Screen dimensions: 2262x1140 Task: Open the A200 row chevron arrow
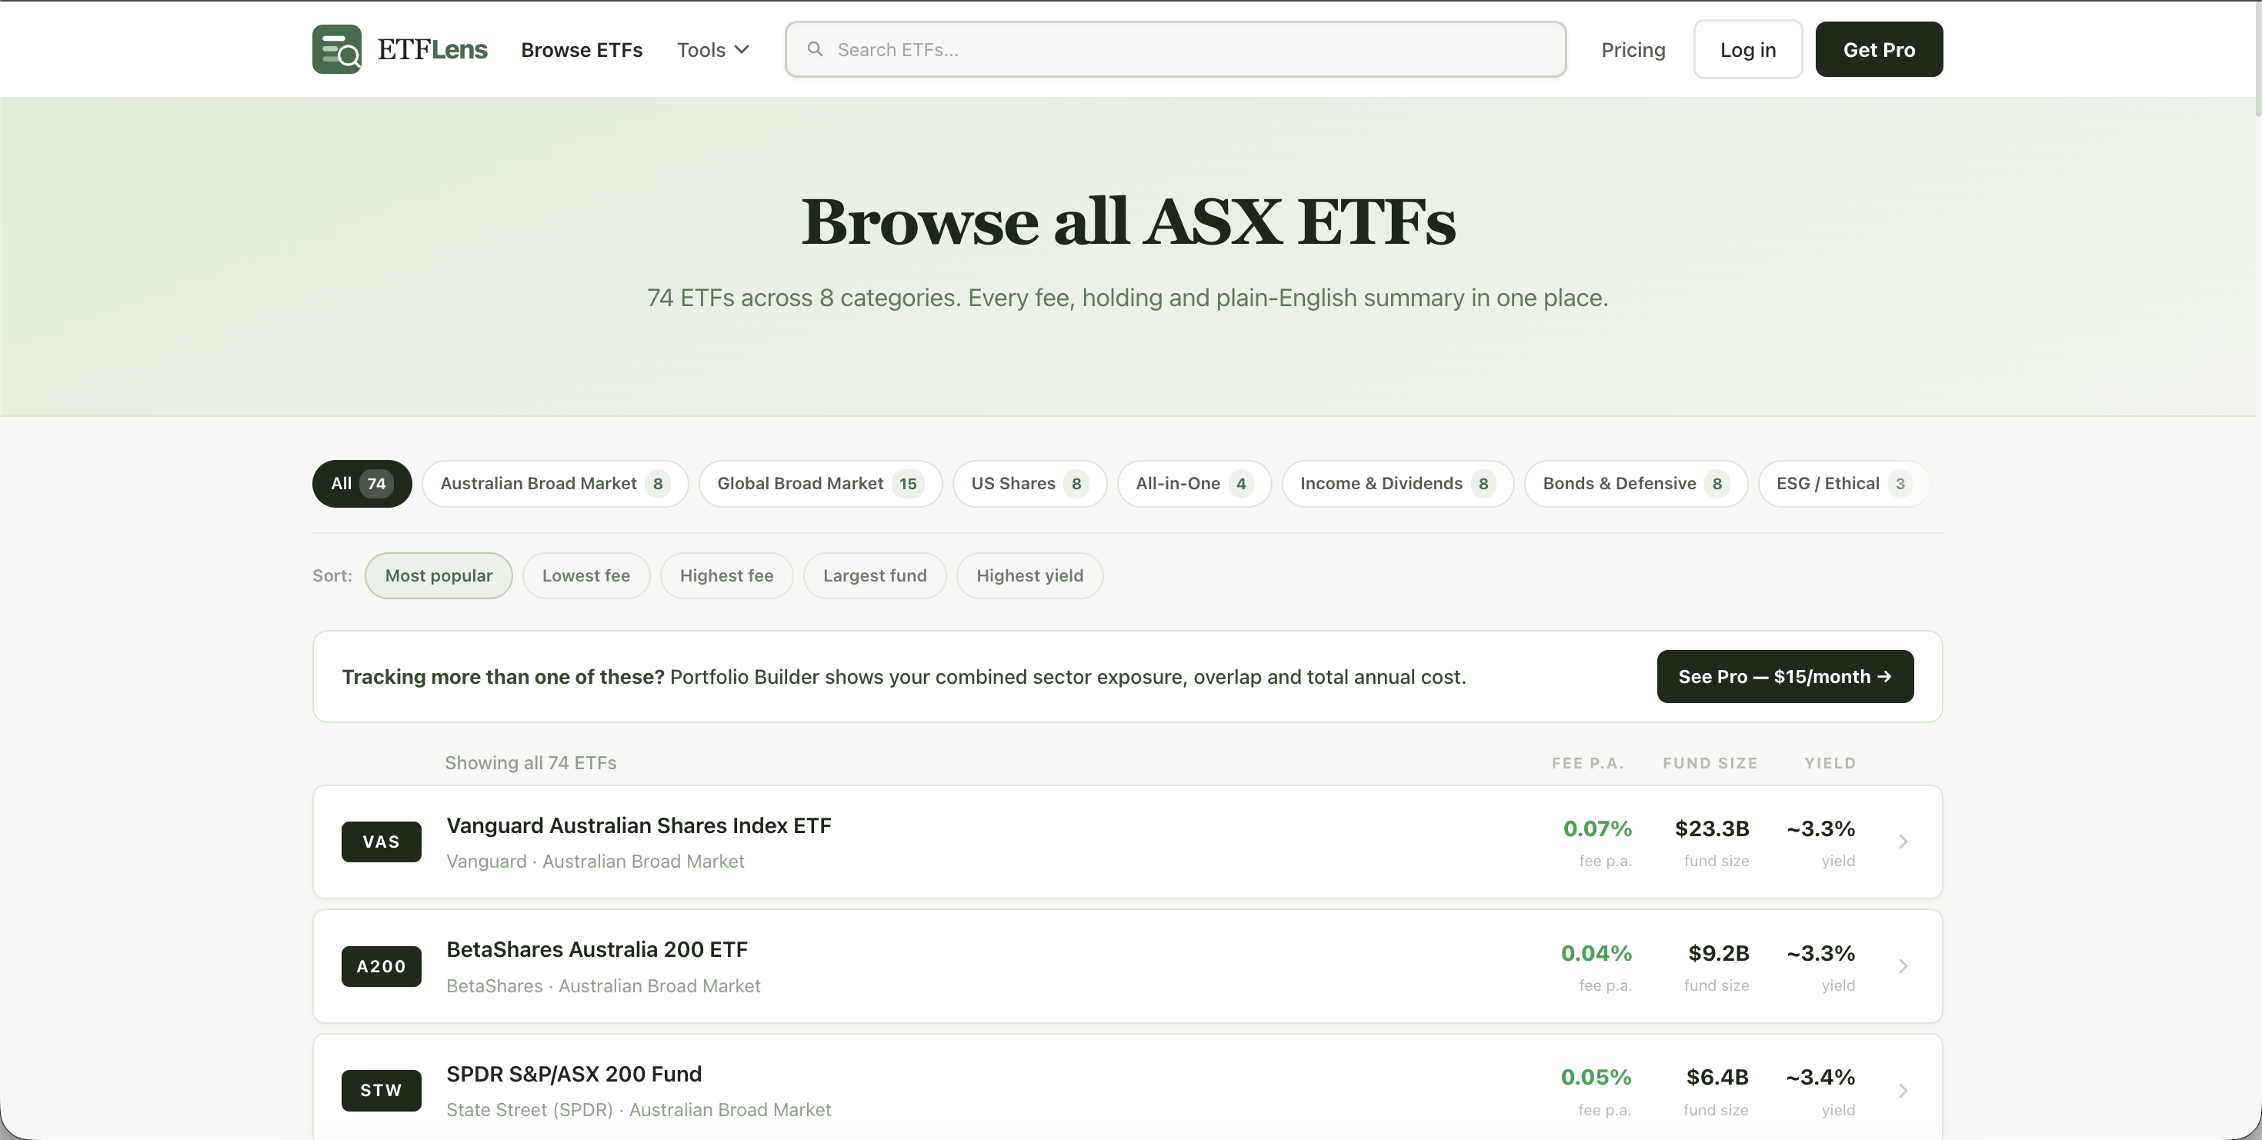pos(1902,966)
